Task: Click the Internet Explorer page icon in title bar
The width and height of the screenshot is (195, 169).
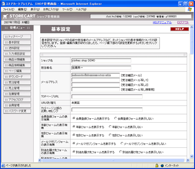Action: (x=3, y=4)
